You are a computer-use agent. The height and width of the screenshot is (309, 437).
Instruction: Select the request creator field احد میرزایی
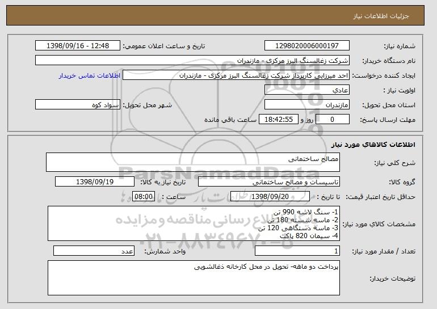[x=236, y=75]
